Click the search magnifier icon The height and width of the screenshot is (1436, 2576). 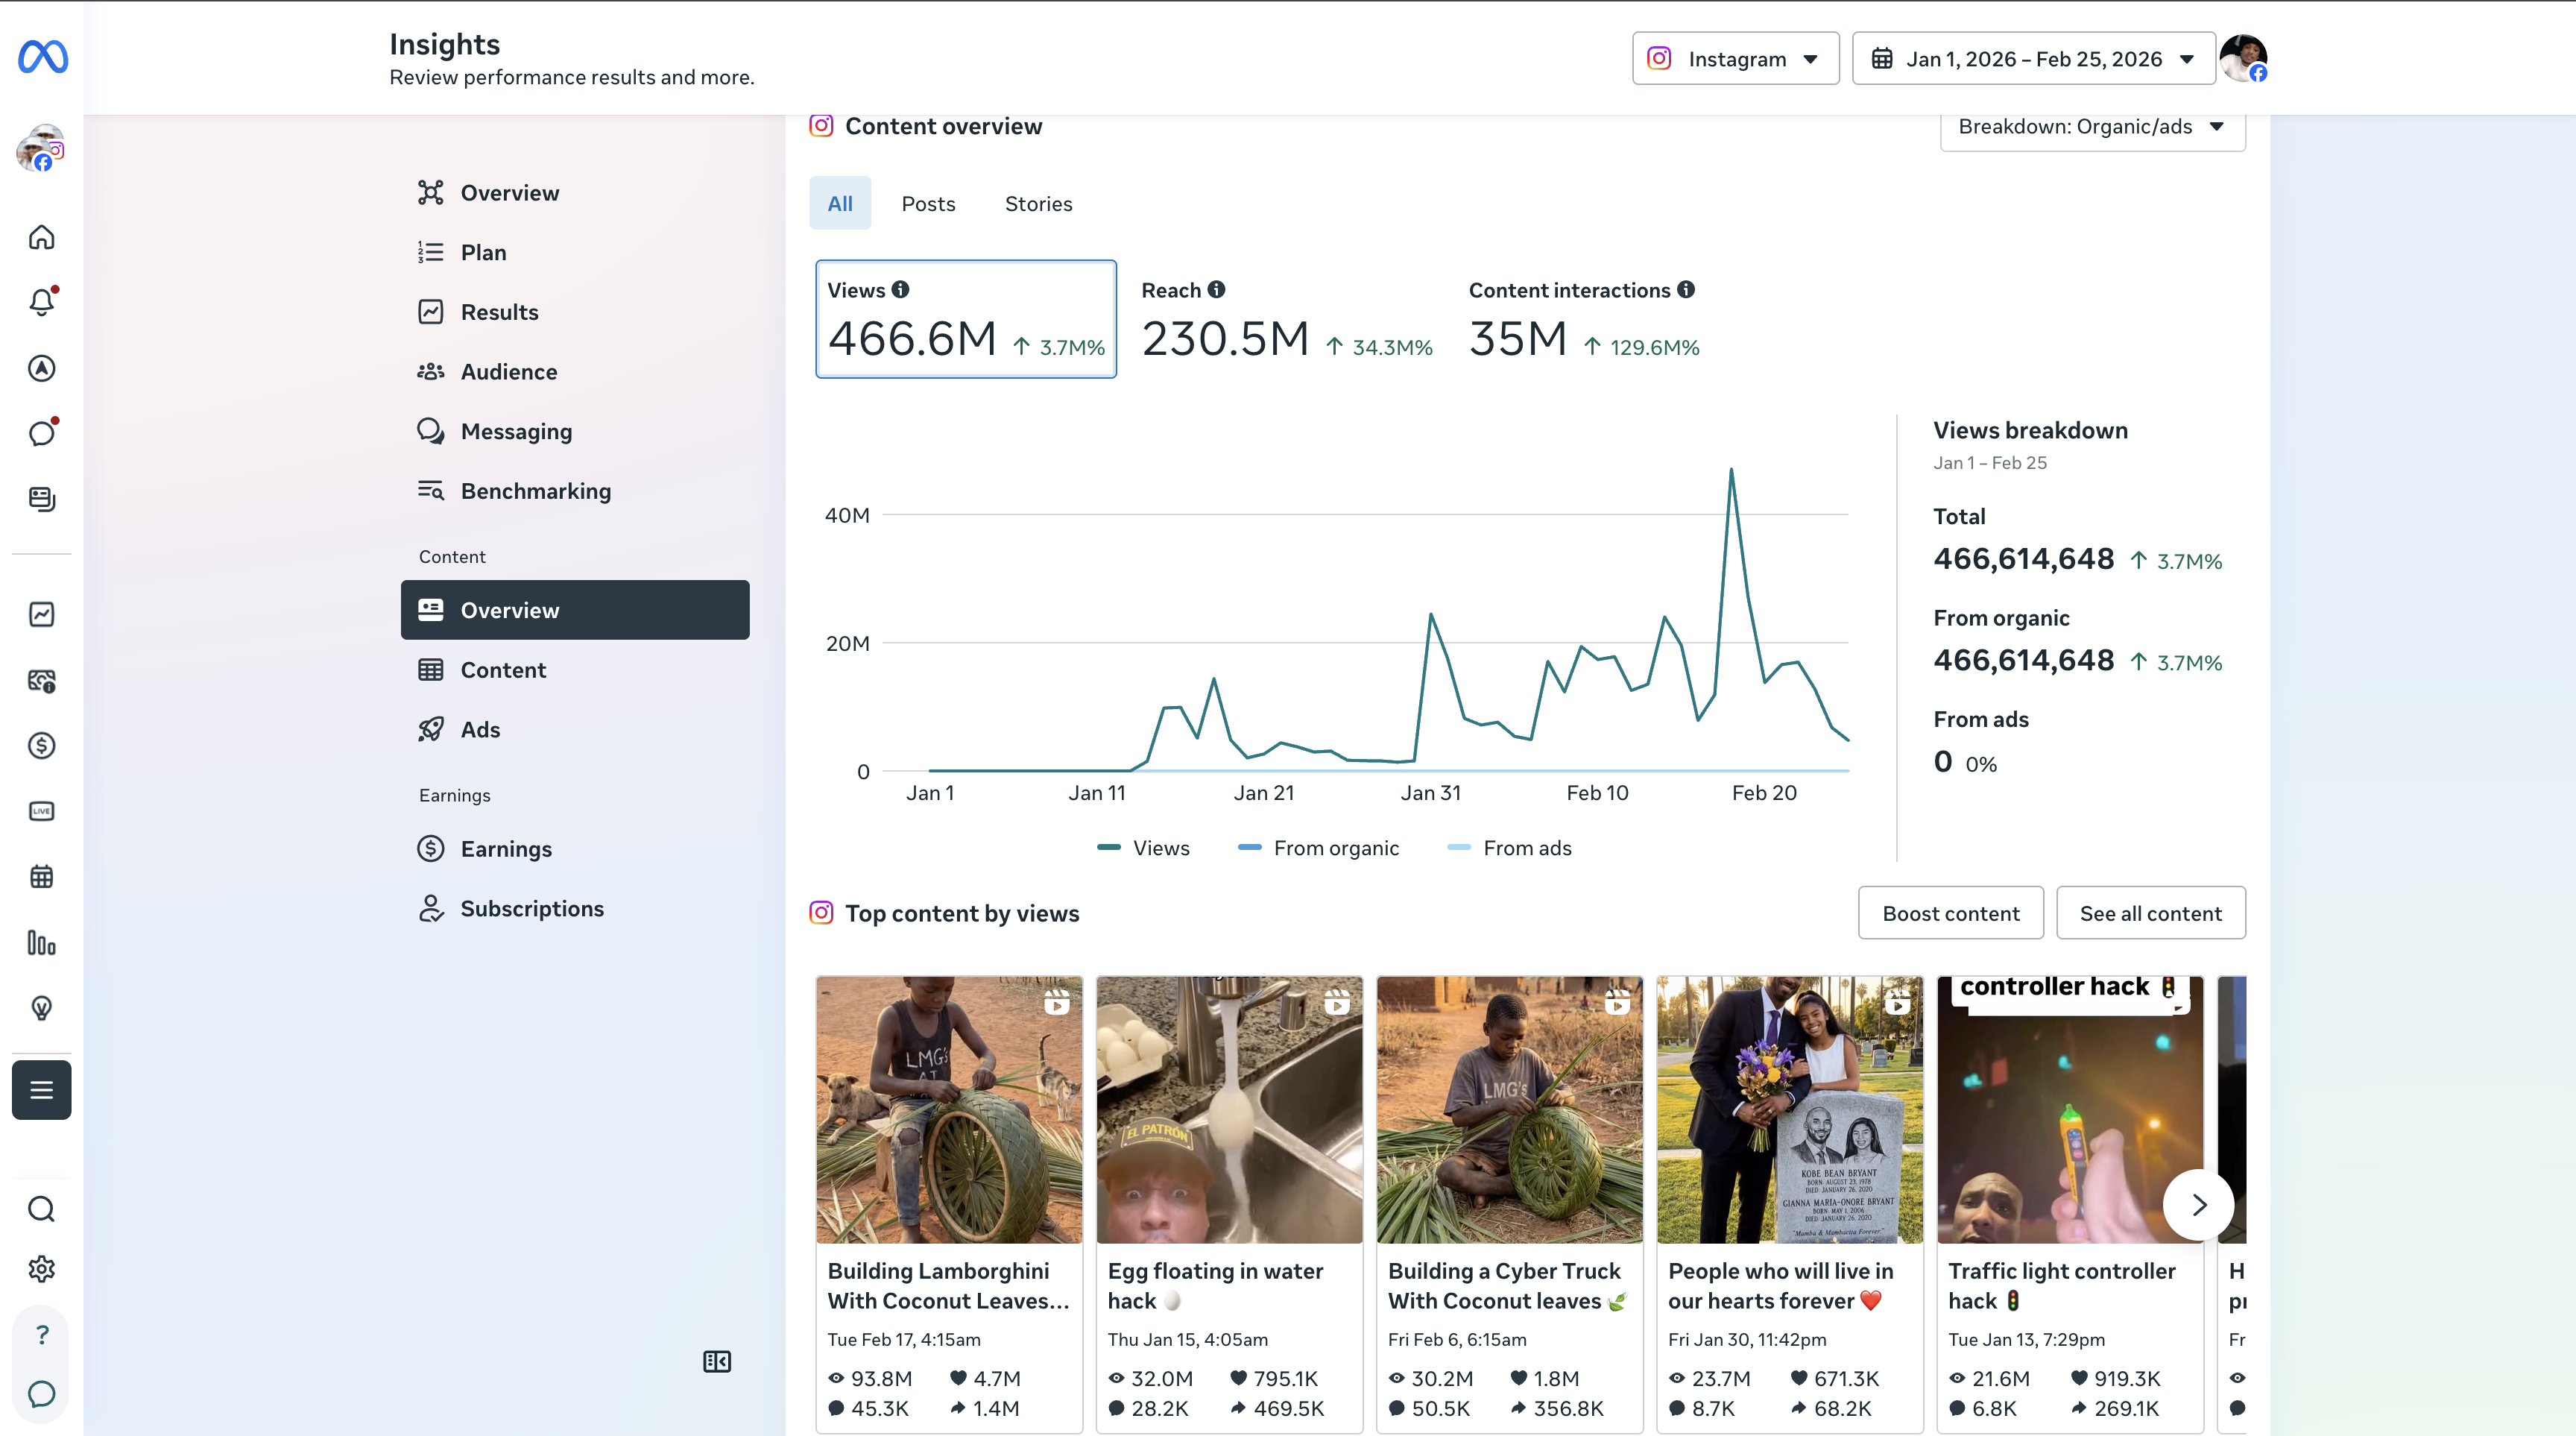click(x=42, y=1209)
